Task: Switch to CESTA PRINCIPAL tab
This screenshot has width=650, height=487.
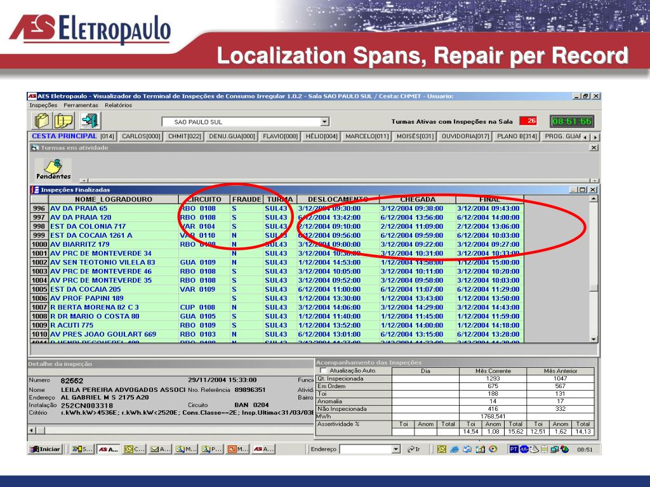Action: 73,136
